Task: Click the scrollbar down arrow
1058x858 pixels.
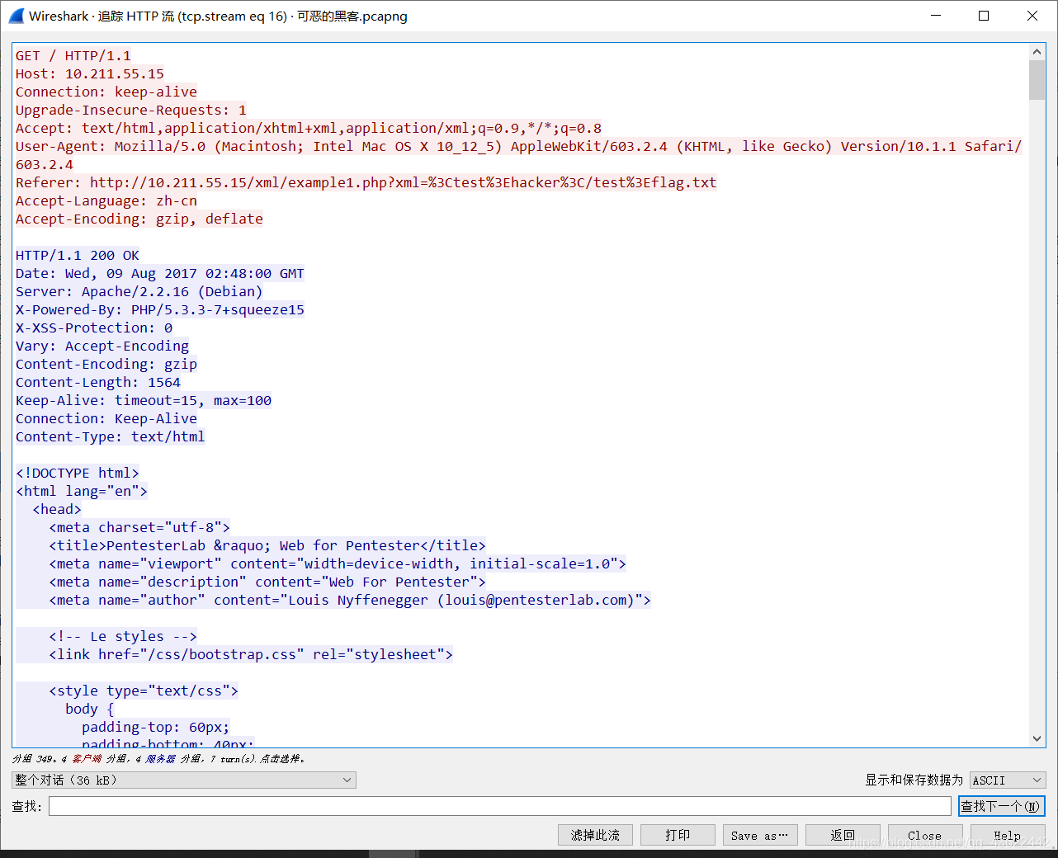Action: (x=1037, y=738)
